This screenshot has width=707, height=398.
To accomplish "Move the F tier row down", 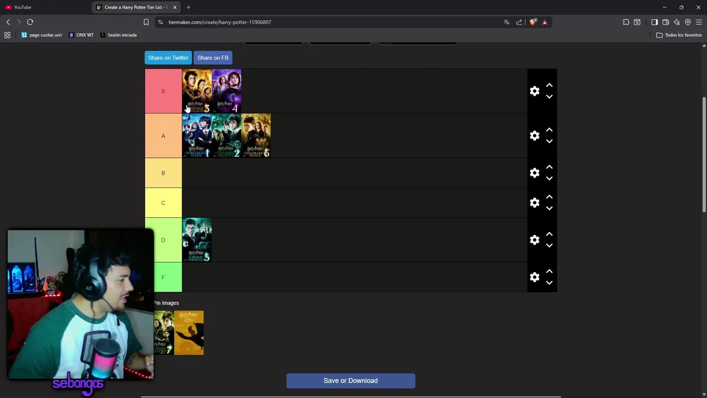I will click(x=549, y=282).
